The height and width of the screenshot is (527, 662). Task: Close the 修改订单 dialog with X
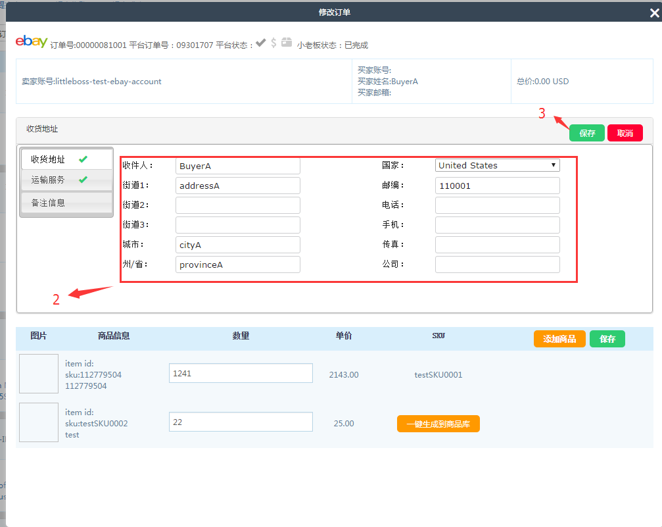(x=655, y=12)
